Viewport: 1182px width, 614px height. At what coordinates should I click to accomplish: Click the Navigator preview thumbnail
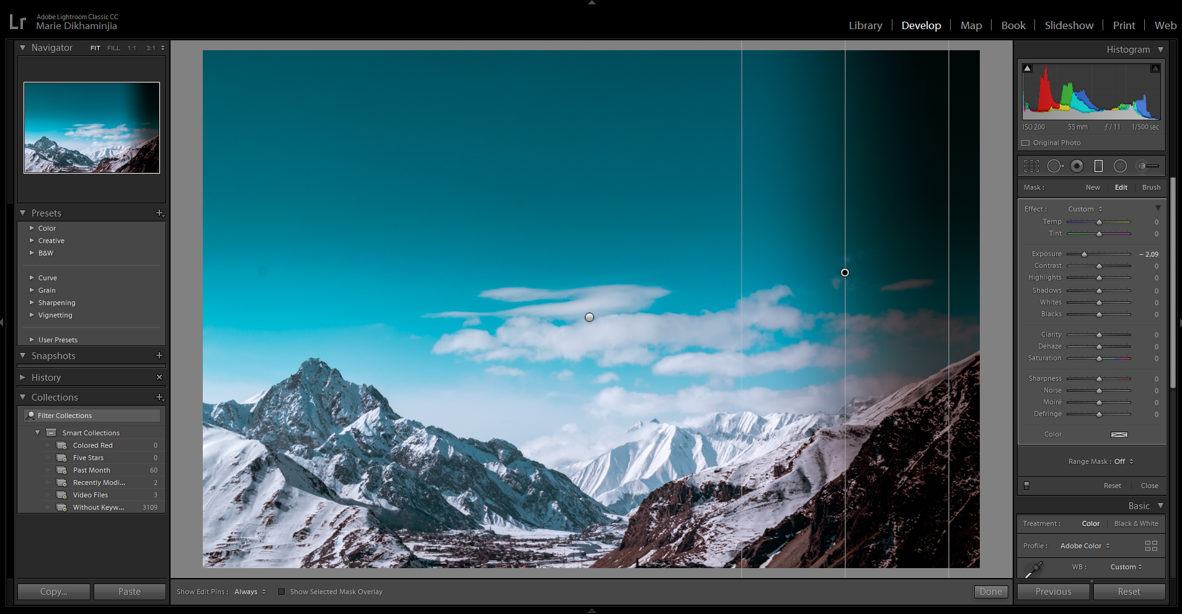[92, 128]
